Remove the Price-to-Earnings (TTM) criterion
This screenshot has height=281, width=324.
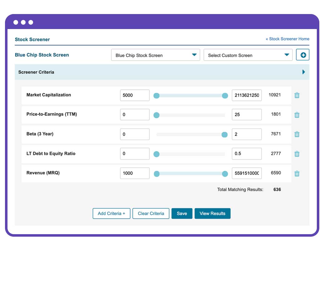(x=297, y=115)
